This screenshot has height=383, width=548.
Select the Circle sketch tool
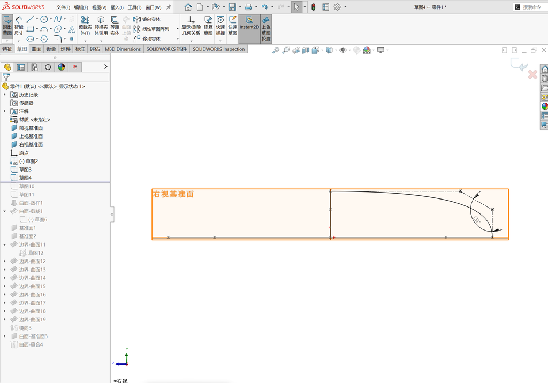coord(44,19)
